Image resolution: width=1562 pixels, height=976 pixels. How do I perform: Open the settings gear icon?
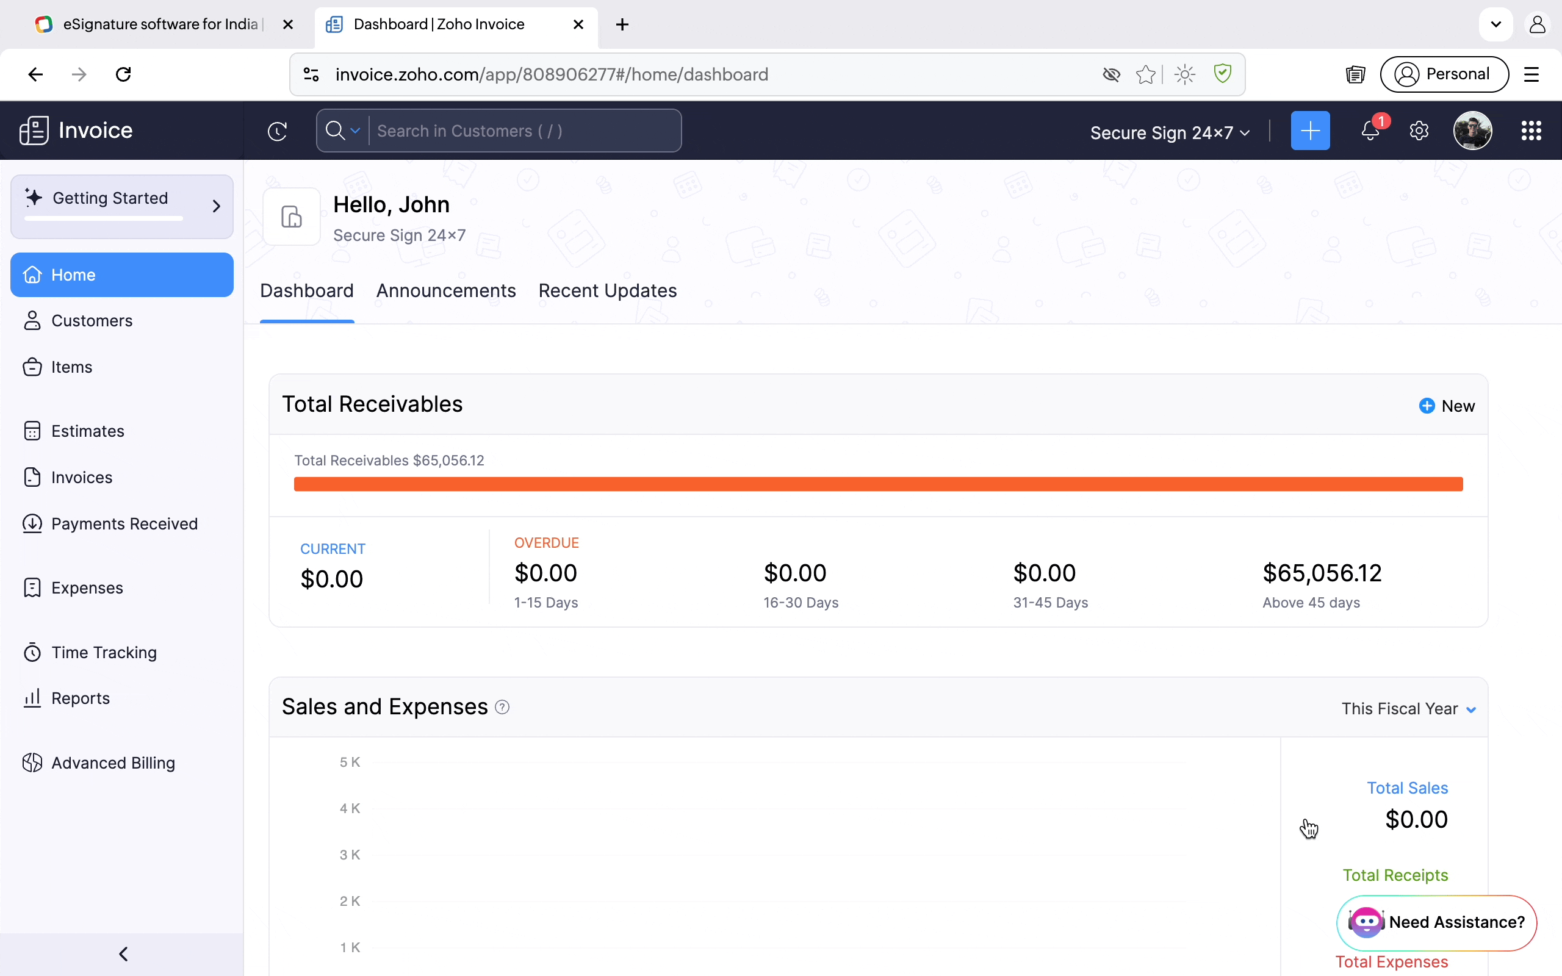[x=1419, y=131]
